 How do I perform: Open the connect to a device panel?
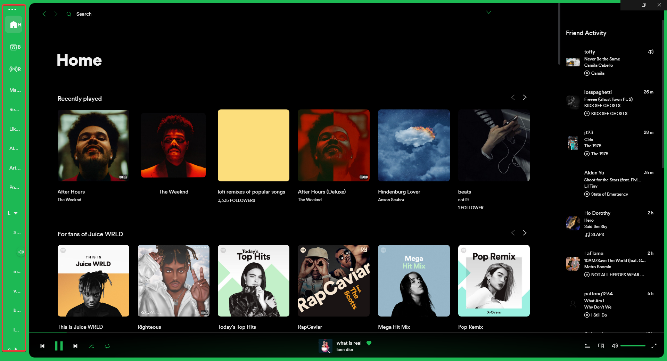click(601, 346)
